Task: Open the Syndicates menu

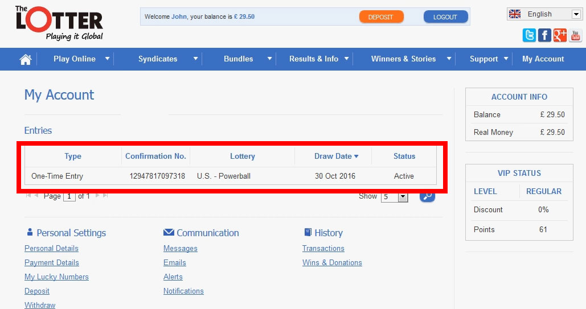Action: pyautogui.click(x=158, y=59)
